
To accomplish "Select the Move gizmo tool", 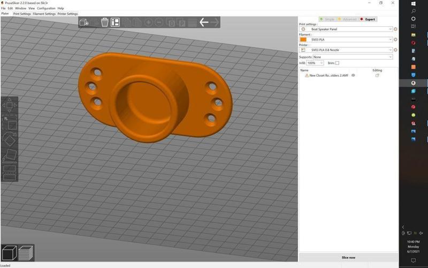I will 9,105.
